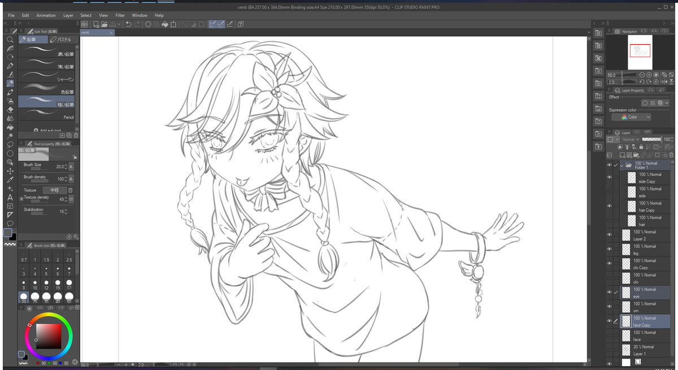This screenshot has width=678, height=370.
Task: Open the save options dropdown arrow
Action: point(119,24)
